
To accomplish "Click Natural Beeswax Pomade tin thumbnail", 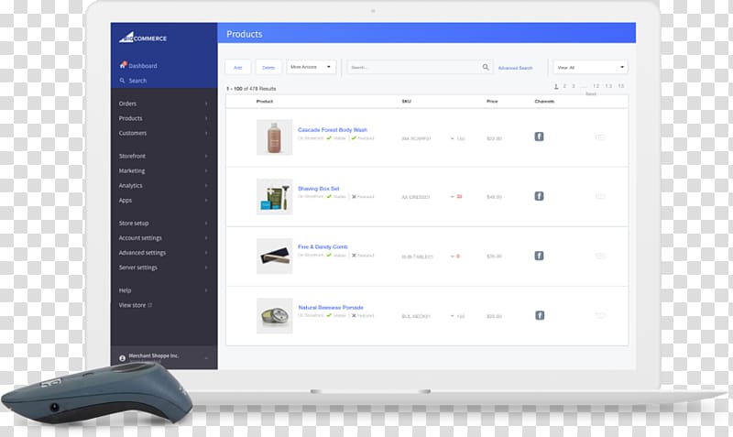I will pos(274,316).
